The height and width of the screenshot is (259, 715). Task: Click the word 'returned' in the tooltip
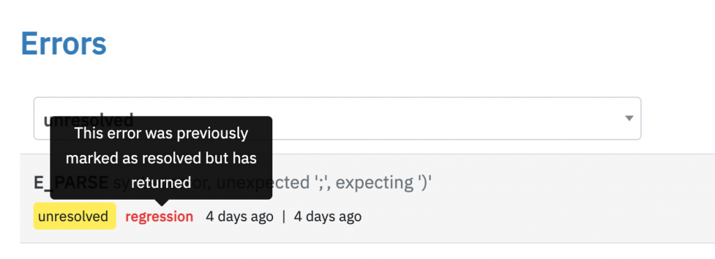161,182
